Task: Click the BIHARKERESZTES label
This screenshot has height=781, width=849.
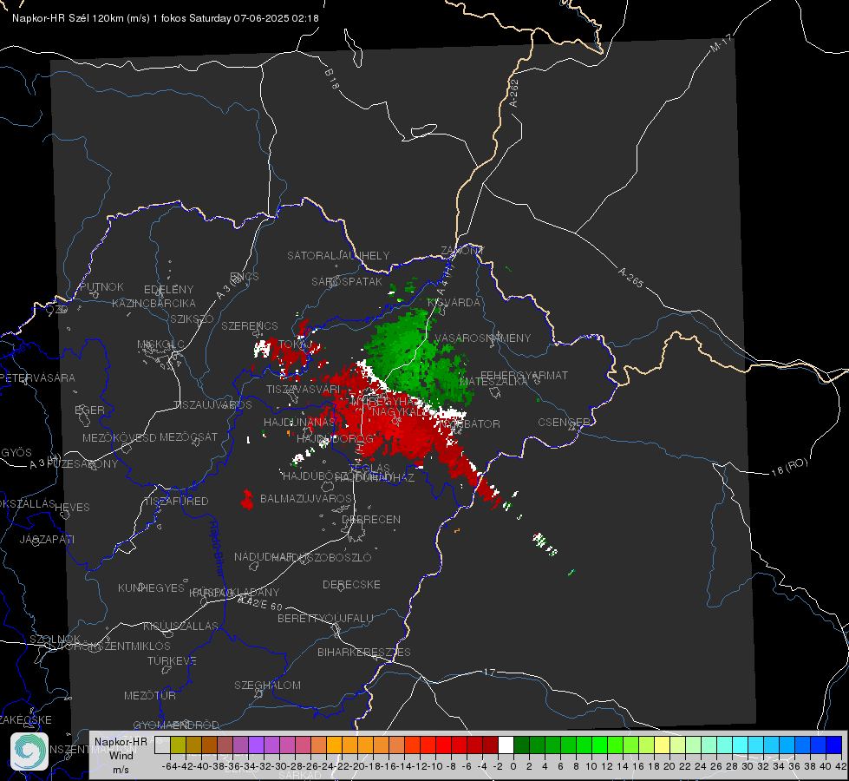Action: click(x=364, y=652)
